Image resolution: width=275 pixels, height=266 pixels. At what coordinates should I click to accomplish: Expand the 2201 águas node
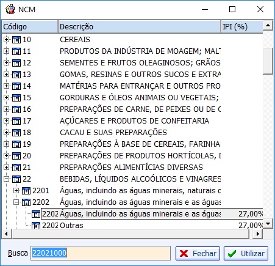(16, 190)
